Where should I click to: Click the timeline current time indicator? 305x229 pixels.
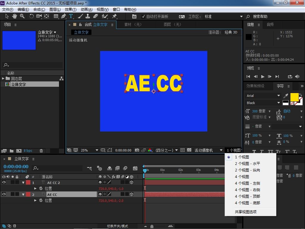145,170
